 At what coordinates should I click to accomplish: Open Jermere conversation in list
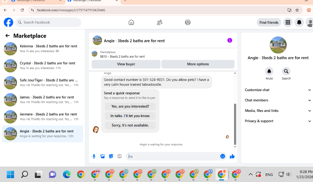[x=42, y=116]
